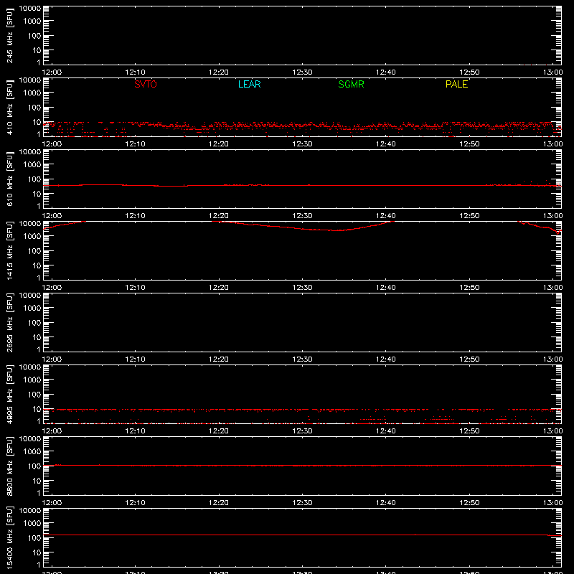This screenshot has height=574, width=574.
Task: Click 12:20 tick under the 1415 MHz plot
Action: (219, 288)
